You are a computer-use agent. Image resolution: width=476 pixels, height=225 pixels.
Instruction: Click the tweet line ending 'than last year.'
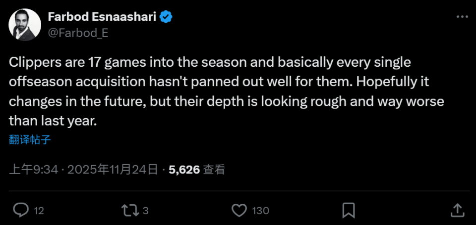[52, 120]
